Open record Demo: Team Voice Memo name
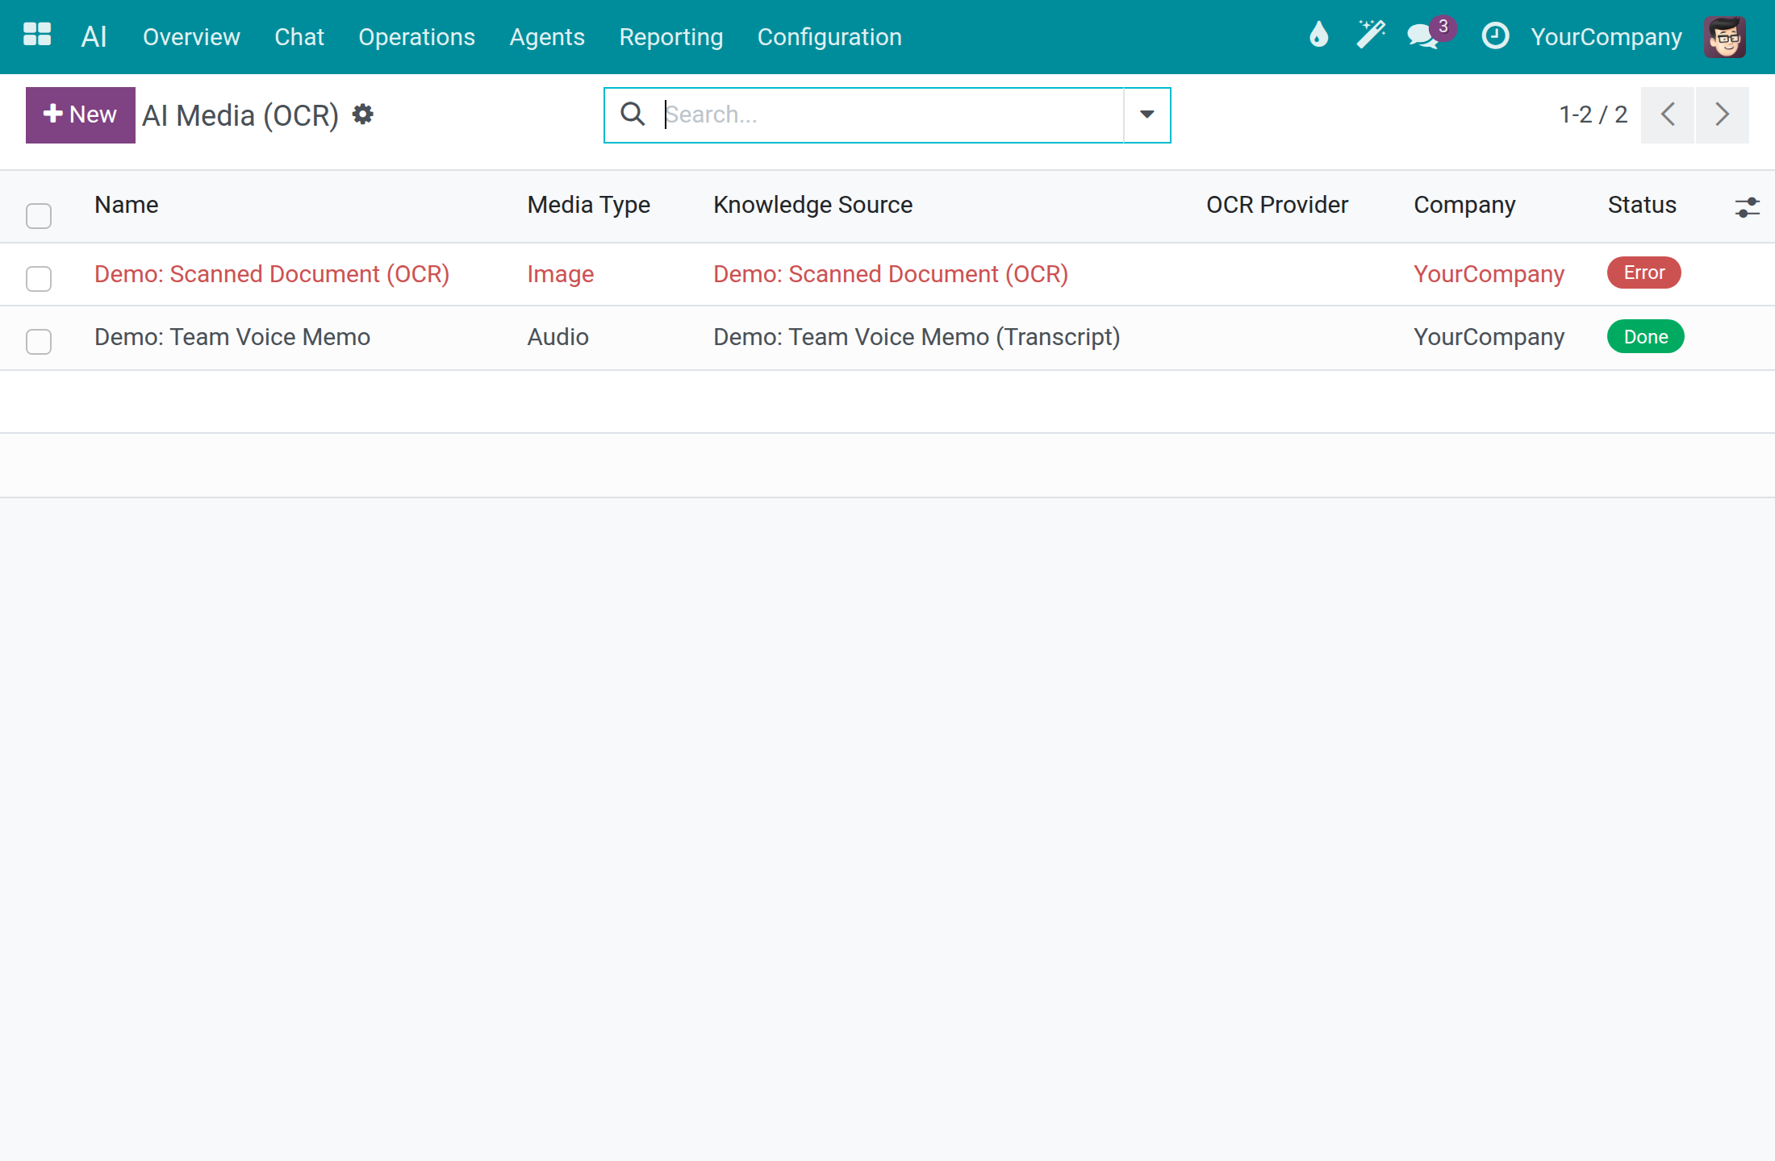The height and width of the screenshot is (1161, 1775). pyautogui.click(x=232, y=337)
